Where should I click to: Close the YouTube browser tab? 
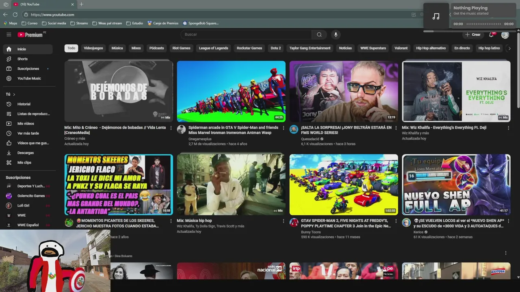pos(73,4)
